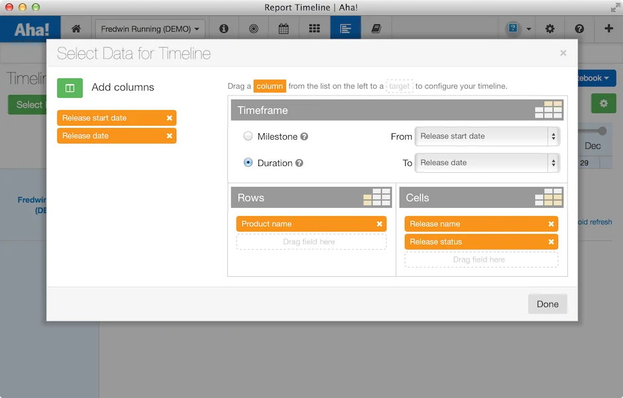The height and width of the screenshot is (398, 623).
Task: Click the Release name field in Cells
Action: point(481,224)
